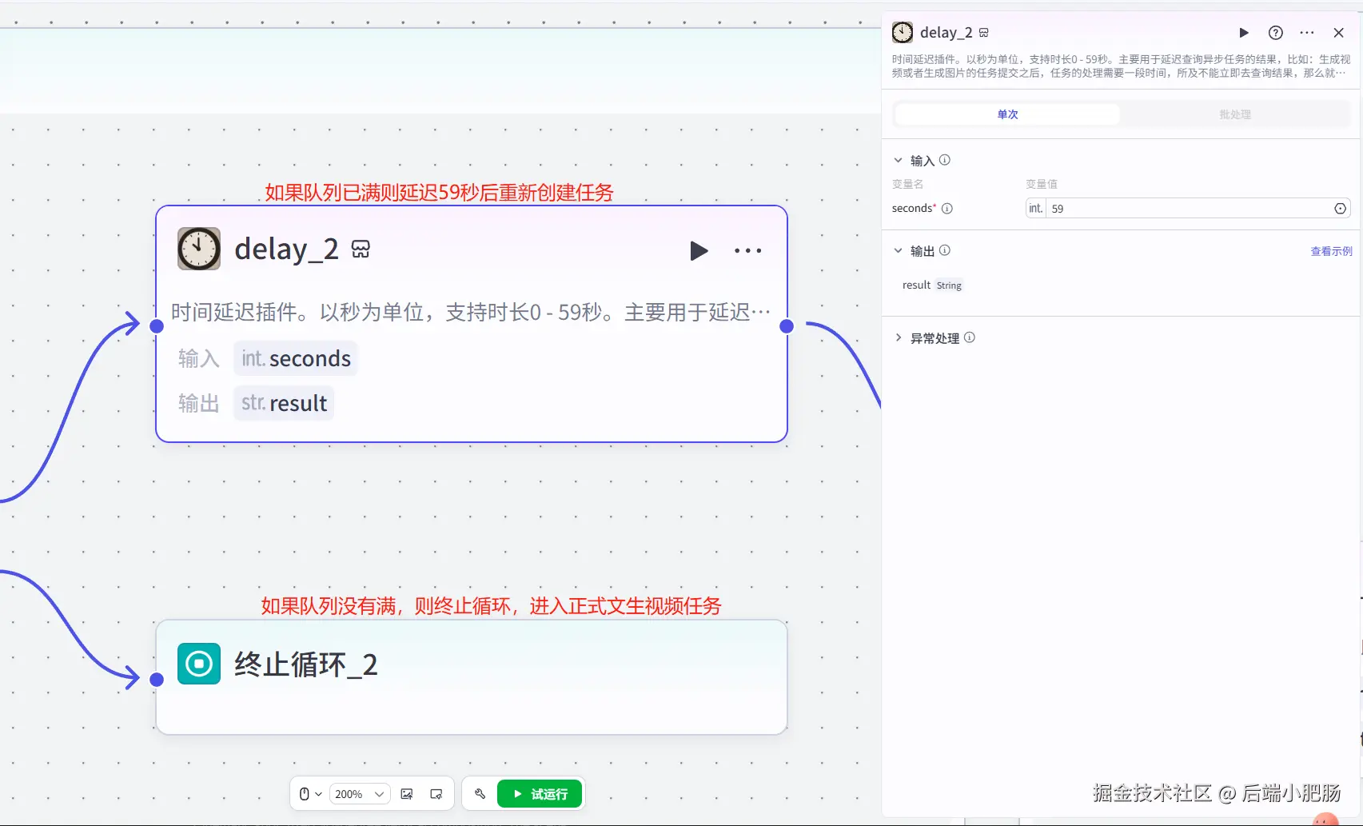The height and width of the screenshot is (826, 1363).
Task: Click the seconds value field containing 59
Action: click(1188, 209)
